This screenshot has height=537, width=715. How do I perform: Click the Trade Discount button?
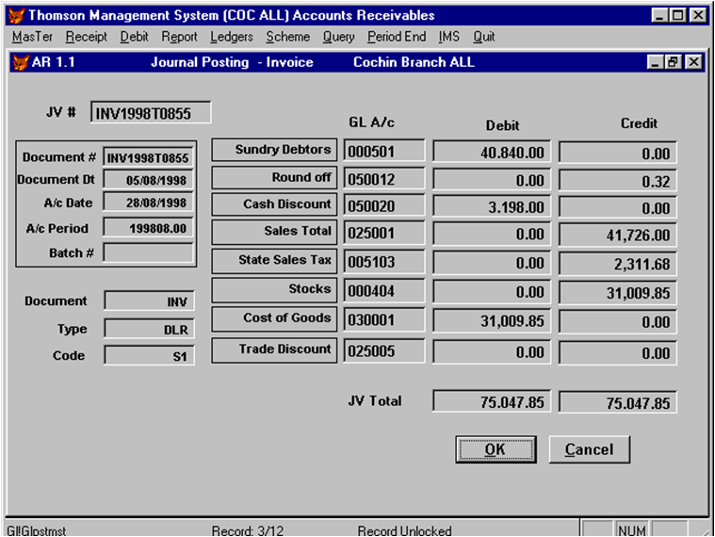pyautogui.click(x=274, y=350)
